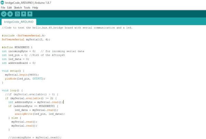Click the 'mySerial.begin(9600);' line

coord(22,75)
